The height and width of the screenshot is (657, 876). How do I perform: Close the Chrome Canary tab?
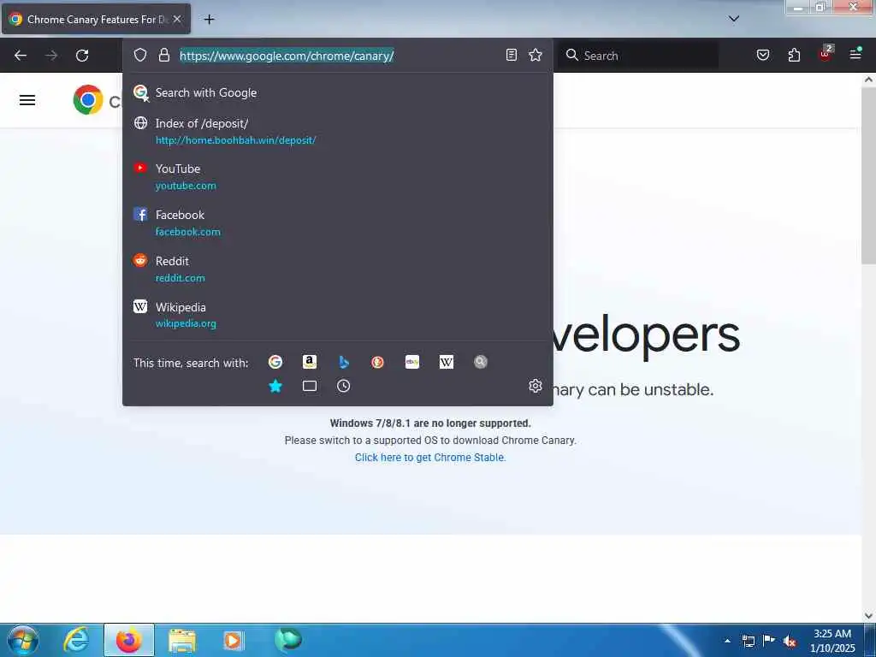coord(177,19)
